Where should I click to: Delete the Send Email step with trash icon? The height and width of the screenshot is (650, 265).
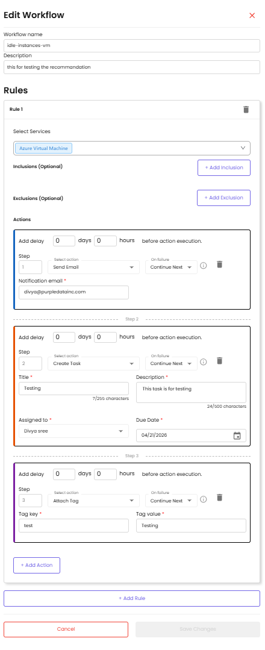tap(220, 264)
